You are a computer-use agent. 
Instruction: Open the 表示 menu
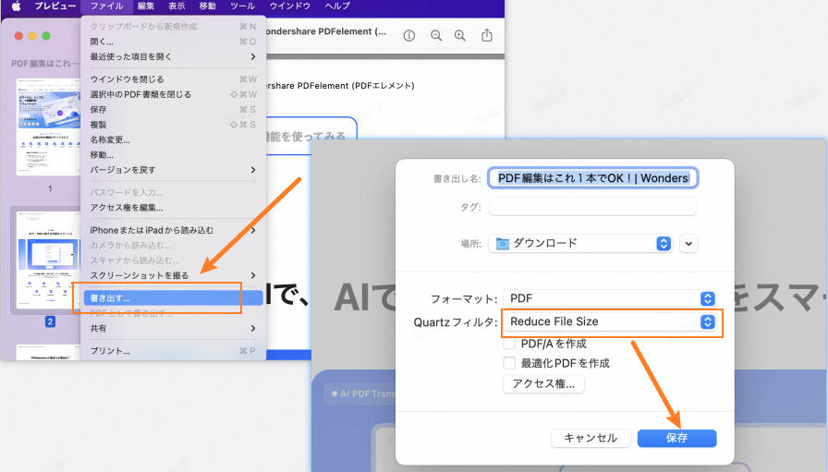[x=177, y=6]
